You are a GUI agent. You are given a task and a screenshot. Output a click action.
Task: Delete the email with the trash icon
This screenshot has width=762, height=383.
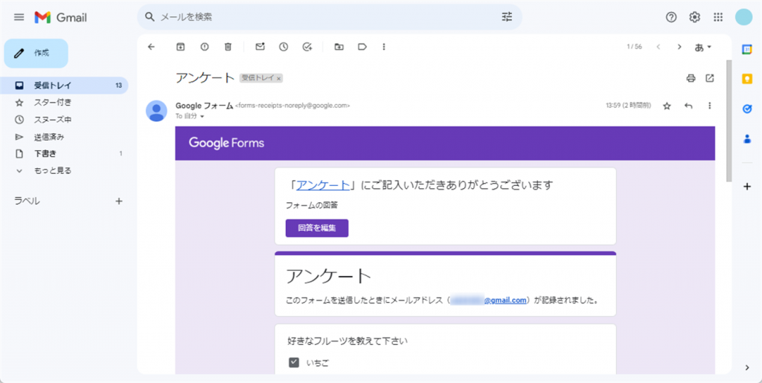click(x=228, y=47)
